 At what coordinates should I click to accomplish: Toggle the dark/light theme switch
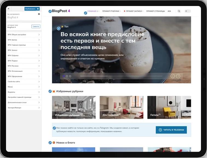[187, 11]
